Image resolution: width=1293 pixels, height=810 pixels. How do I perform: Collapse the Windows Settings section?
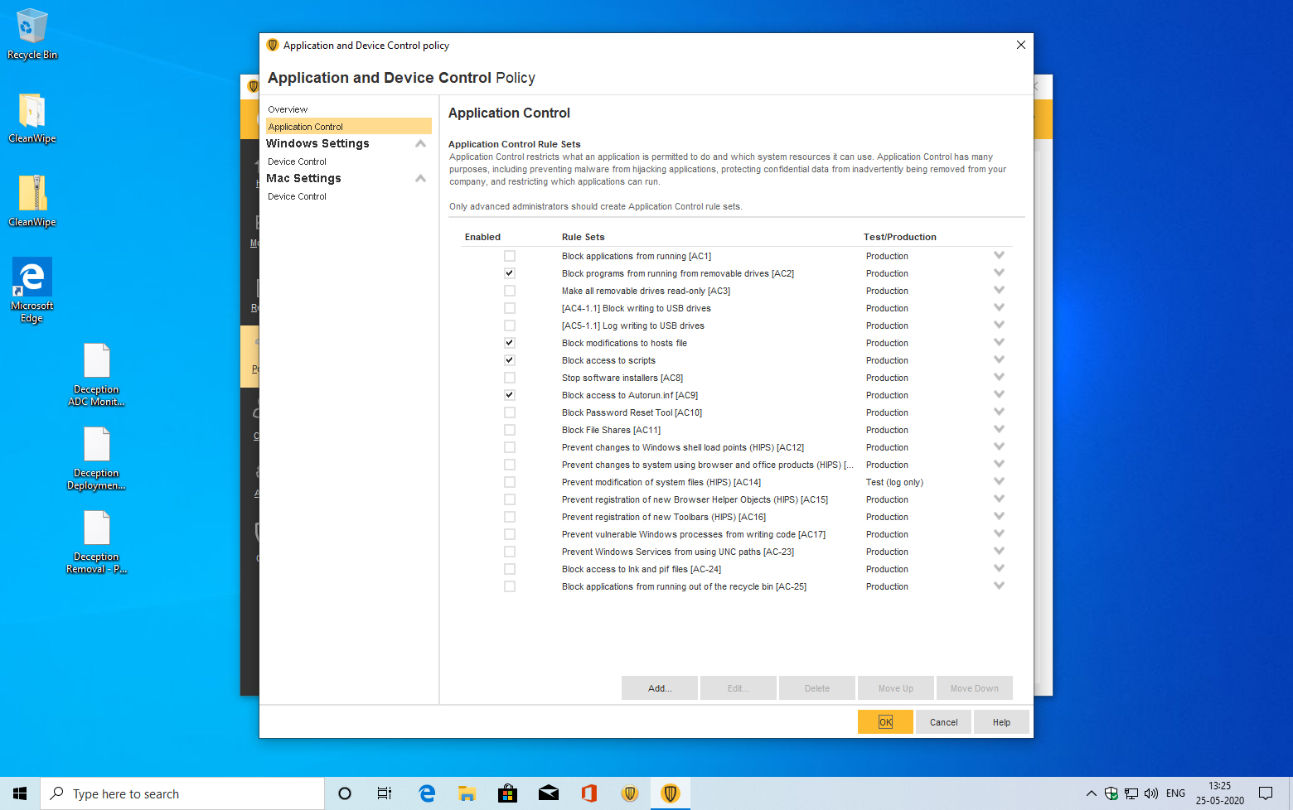tap(420, 143)
